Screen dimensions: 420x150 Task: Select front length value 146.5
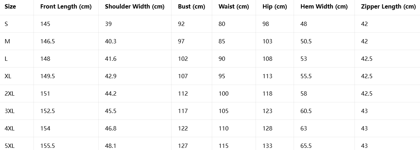(47, 41)
